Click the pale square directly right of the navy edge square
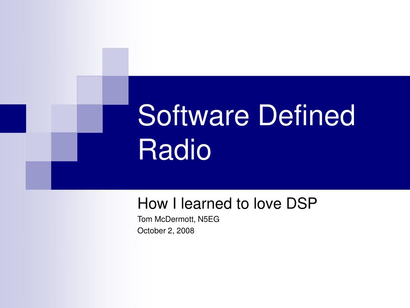The height and width of the screenshot is (308, 410). (38, 118)
